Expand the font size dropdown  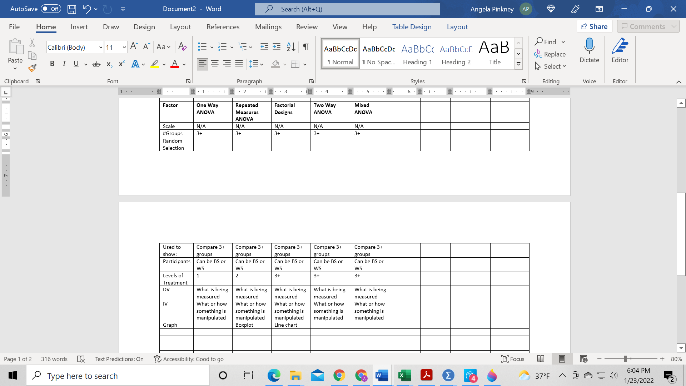[x=124, y=47]
